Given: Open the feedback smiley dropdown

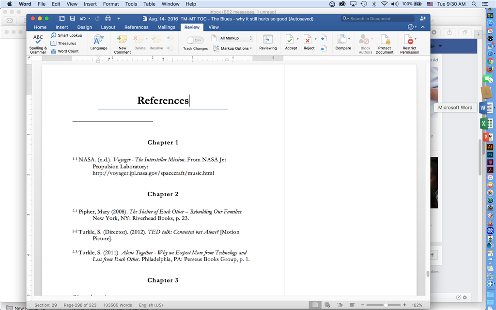Looking at the screenshot, I should [412, 27].
